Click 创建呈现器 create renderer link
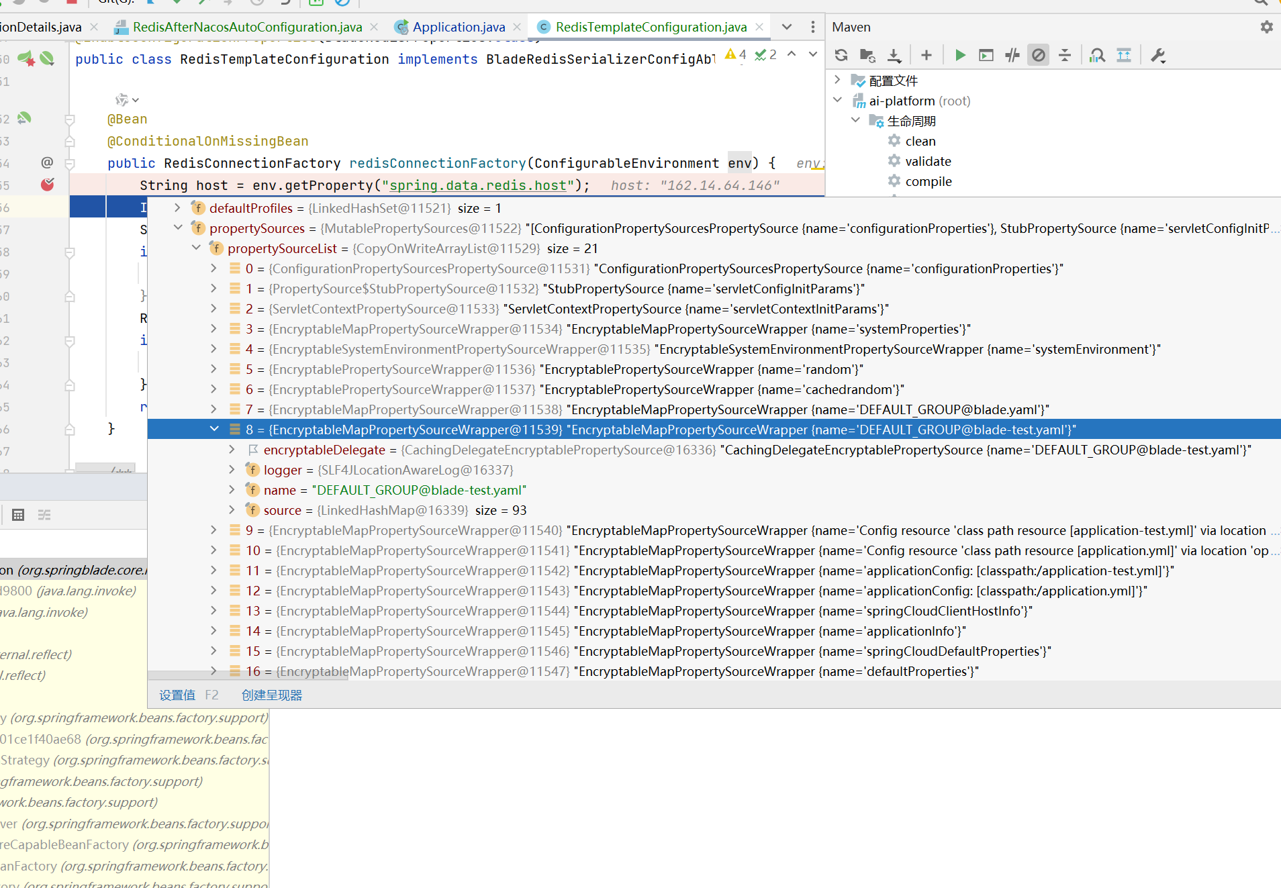The image size is (1281, 888). click(x=272, y=695)
